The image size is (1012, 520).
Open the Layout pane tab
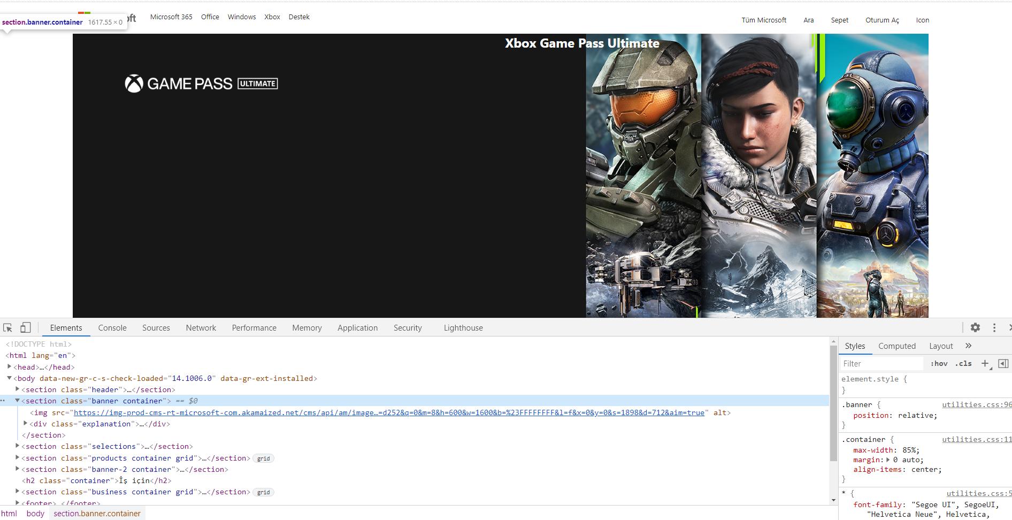(x=941, y=346)
